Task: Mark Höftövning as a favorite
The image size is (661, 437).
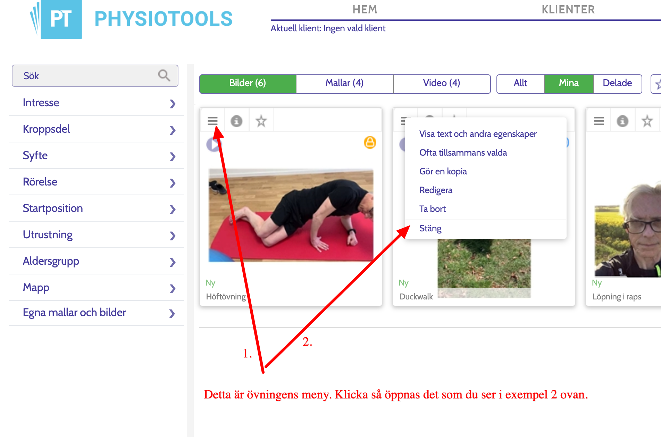Action: pyautogui.click(x=261, y=121)
